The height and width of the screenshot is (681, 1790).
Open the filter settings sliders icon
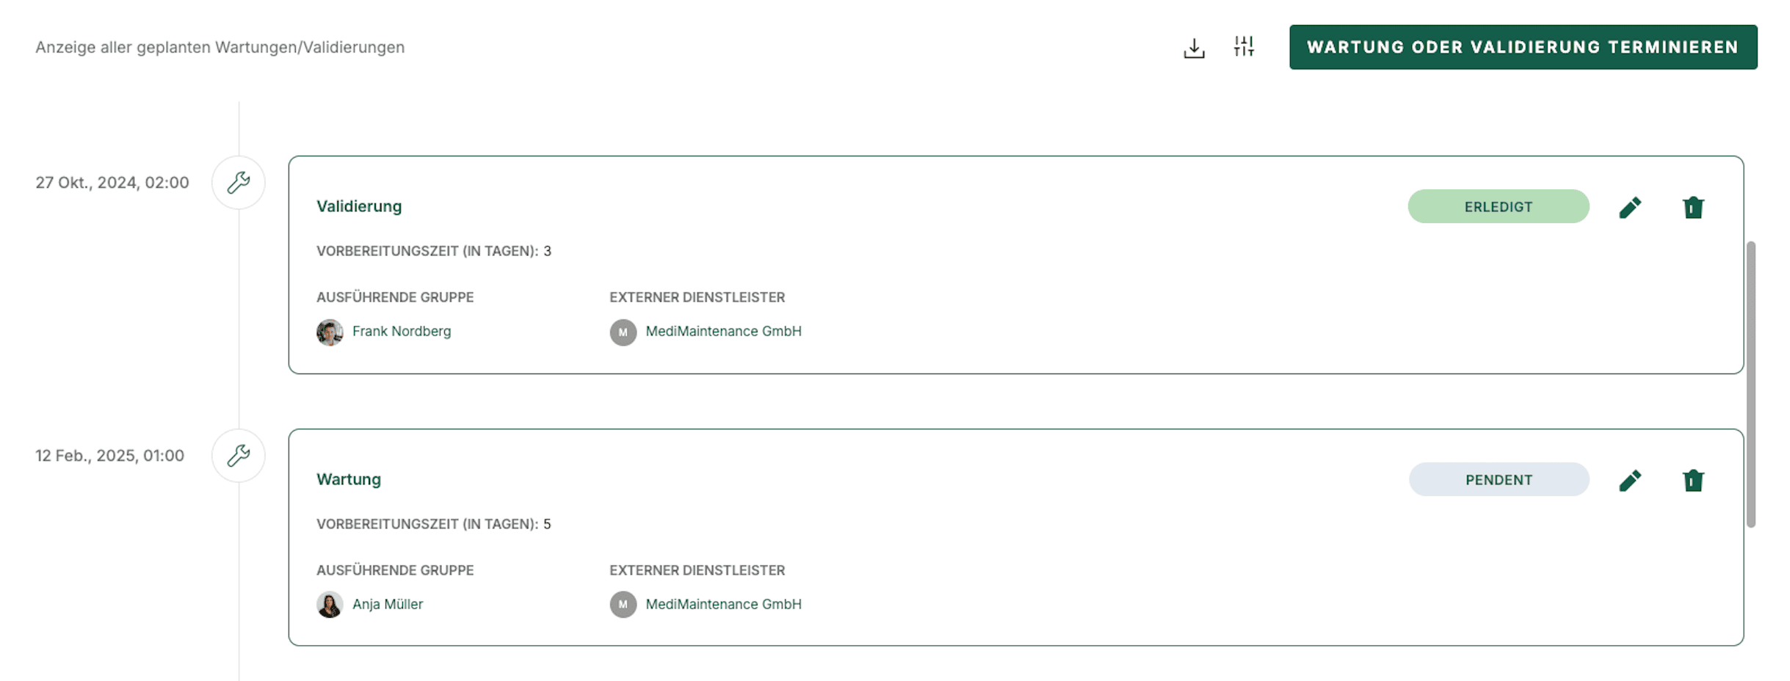tap(1244, 47)
